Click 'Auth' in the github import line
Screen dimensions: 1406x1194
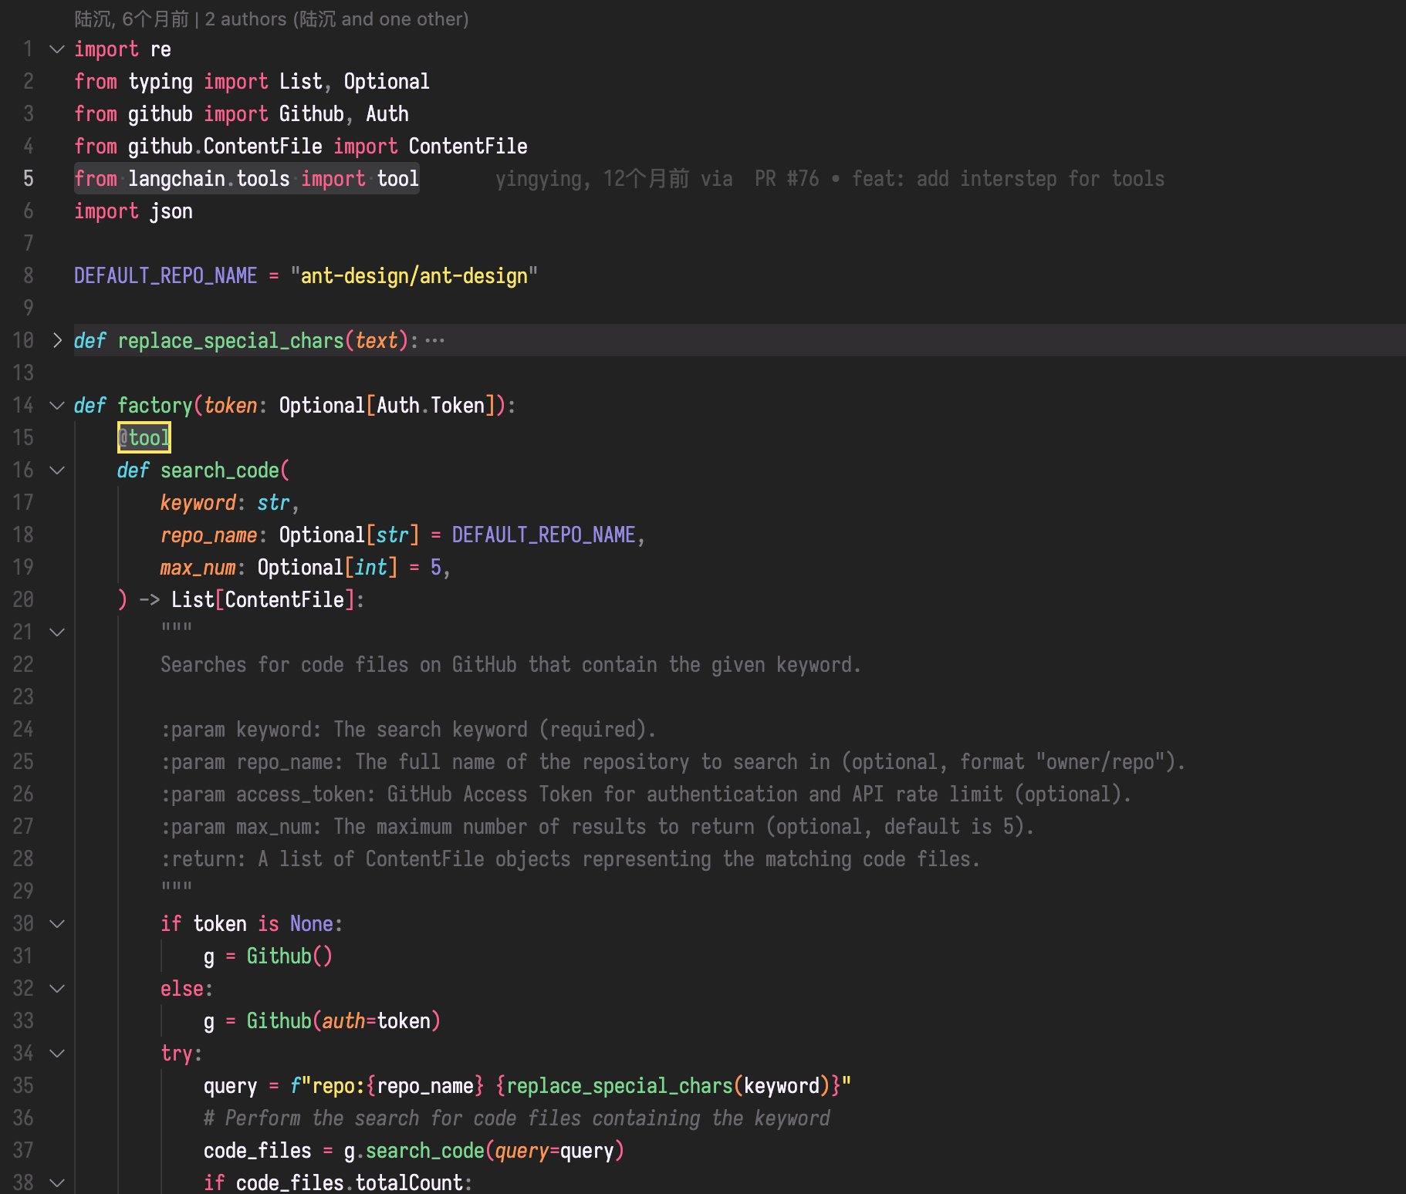tap(387, 114)
